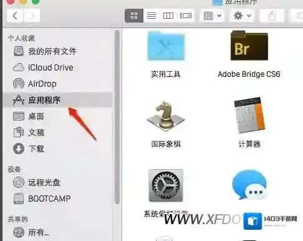
Task: Click the 个人收藏 section header
Action: coord(21,38)
